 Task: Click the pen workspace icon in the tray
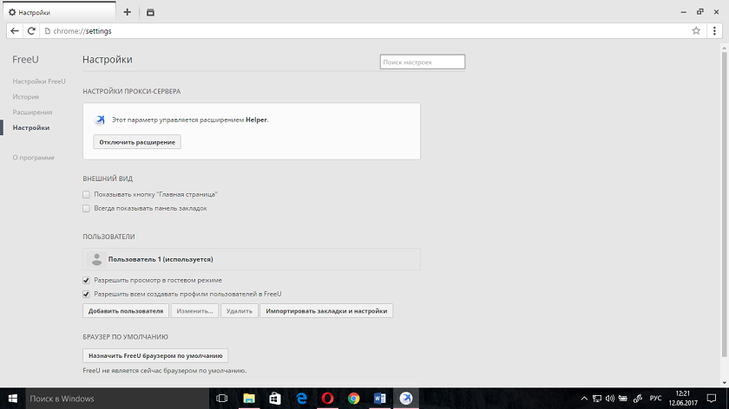pos(638,399)
